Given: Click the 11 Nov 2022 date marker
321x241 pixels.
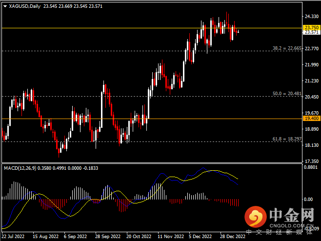Looking at the screenshot, I should tap(168, 236).
